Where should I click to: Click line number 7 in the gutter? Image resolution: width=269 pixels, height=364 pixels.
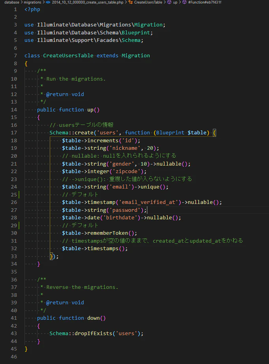click(15, 55)
